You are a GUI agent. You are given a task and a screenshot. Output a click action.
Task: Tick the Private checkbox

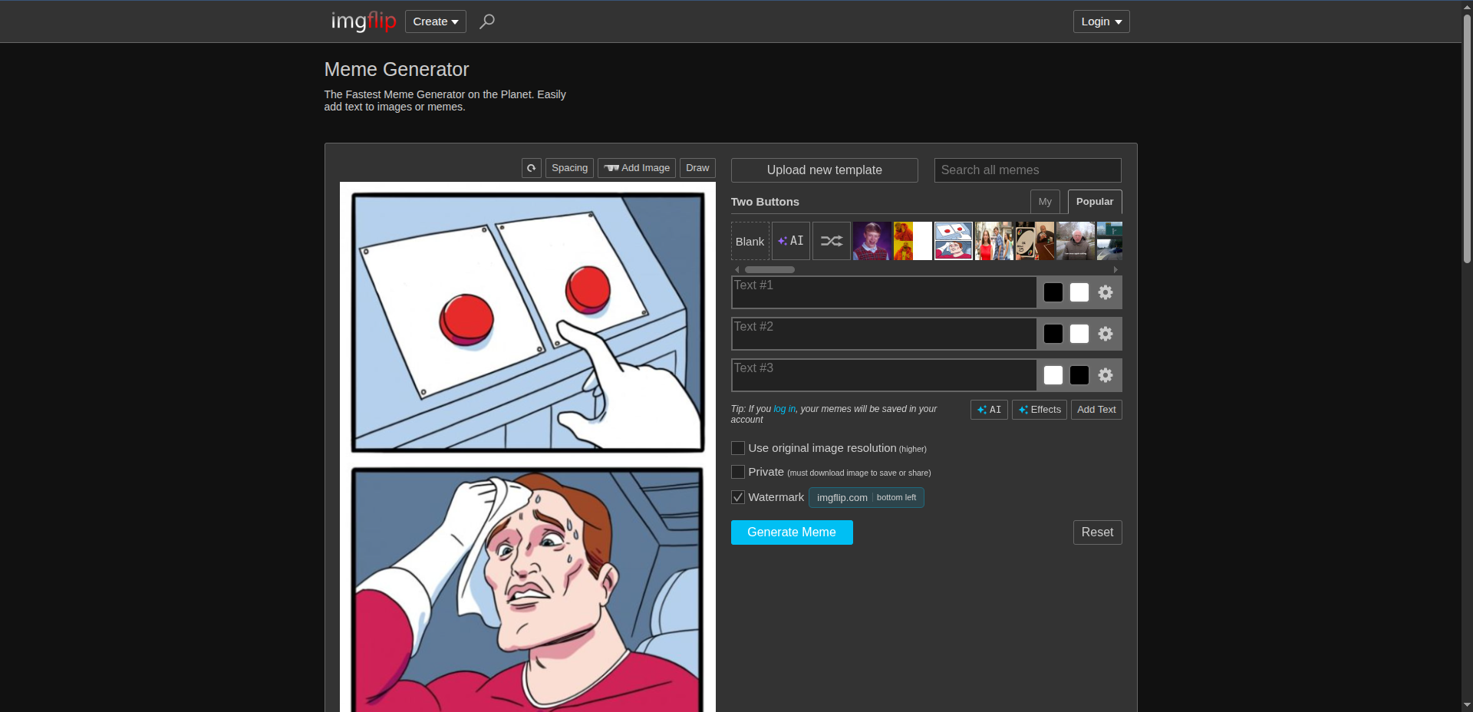click(x=738, y=472)
